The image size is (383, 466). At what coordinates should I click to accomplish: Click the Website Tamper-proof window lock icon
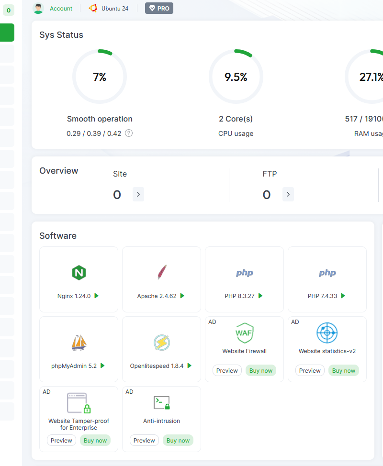[x=79, y=403]
